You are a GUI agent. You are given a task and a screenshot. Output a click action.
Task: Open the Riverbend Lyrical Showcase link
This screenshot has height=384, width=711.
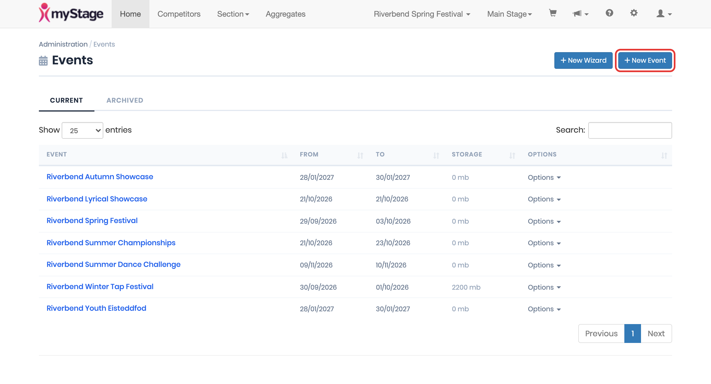tap(97, 199)
